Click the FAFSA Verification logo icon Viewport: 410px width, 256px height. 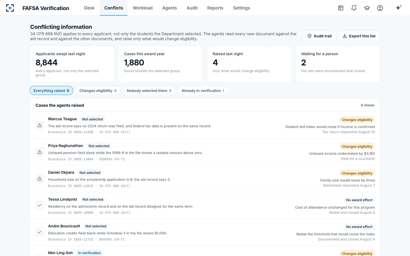[x=10, y=8]
